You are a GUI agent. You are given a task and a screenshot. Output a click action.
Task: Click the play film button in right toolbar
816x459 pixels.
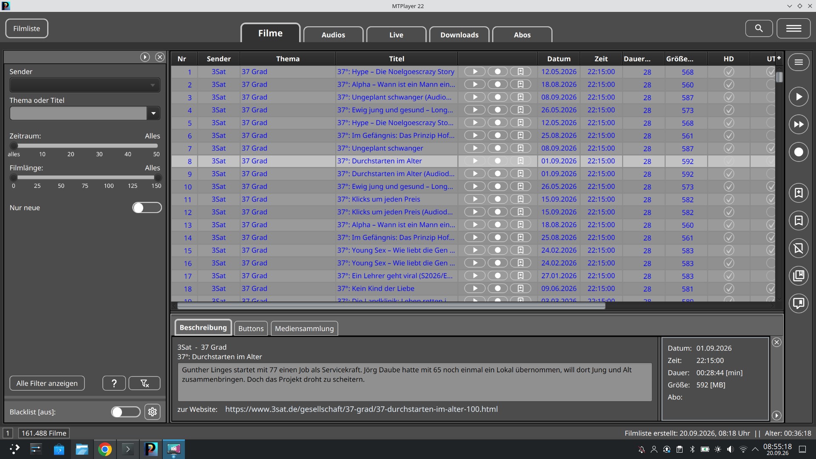799,97
